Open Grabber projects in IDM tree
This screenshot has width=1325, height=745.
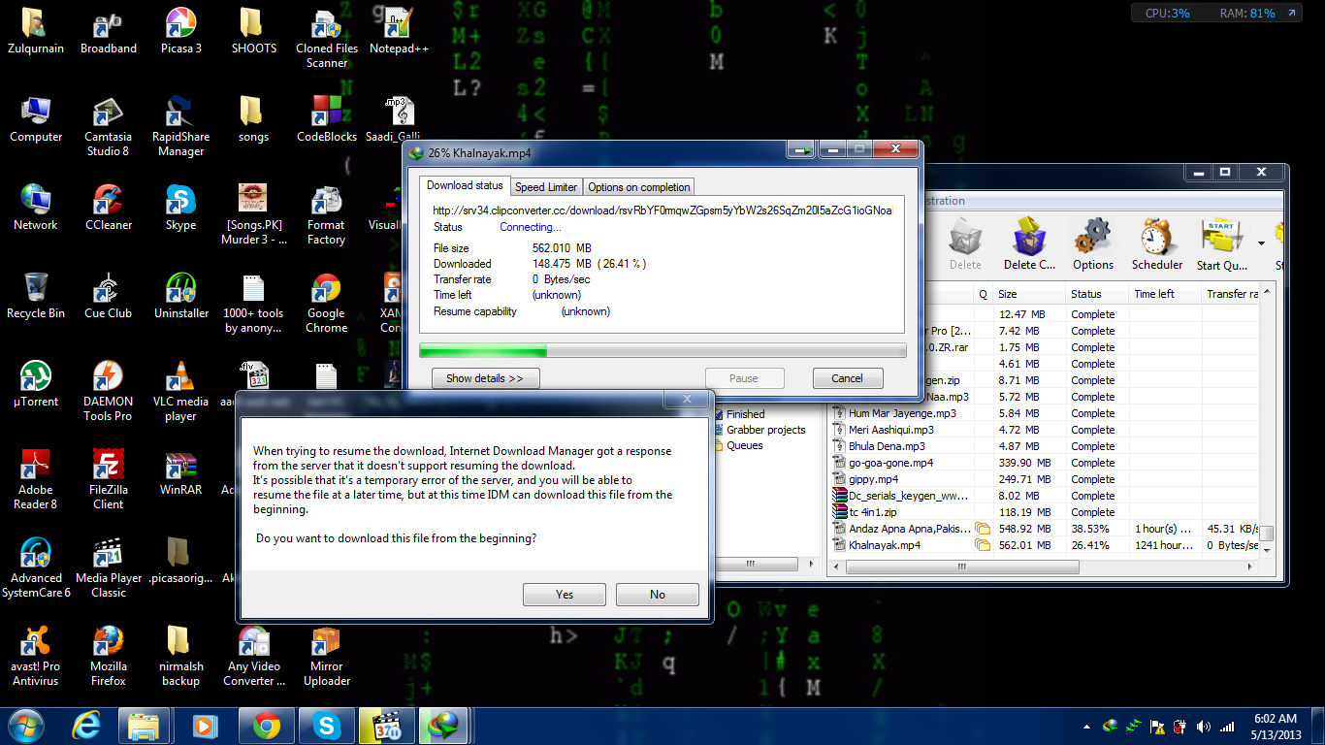tap(765, 430)
